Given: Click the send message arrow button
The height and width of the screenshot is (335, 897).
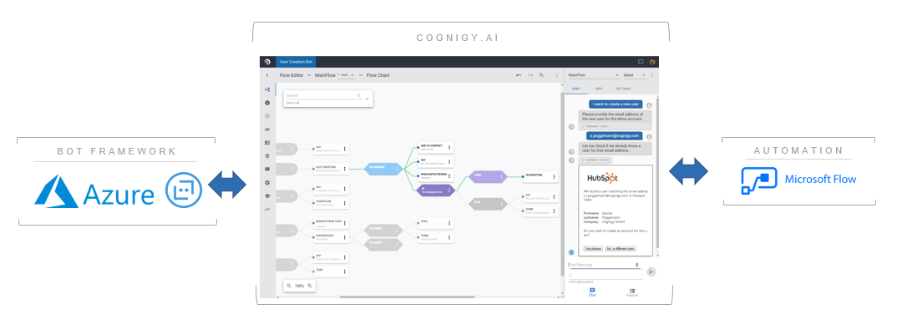Looking at the screenshot, I should click(x=651, y=272).
